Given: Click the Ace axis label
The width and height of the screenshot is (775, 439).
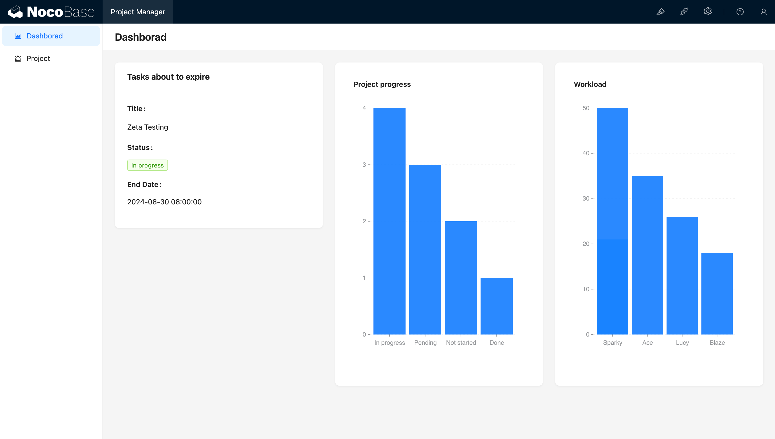Looking at the screenshot, I should [x=647, y=342].
